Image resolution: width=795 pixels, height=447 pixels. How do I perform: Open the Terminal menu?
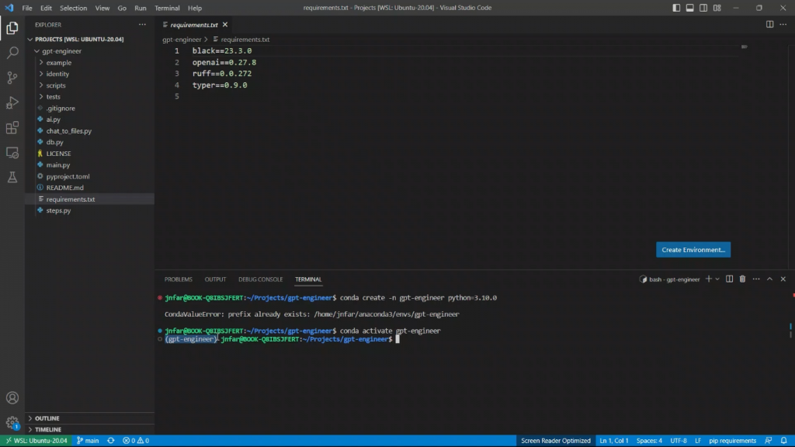point(167,8)
